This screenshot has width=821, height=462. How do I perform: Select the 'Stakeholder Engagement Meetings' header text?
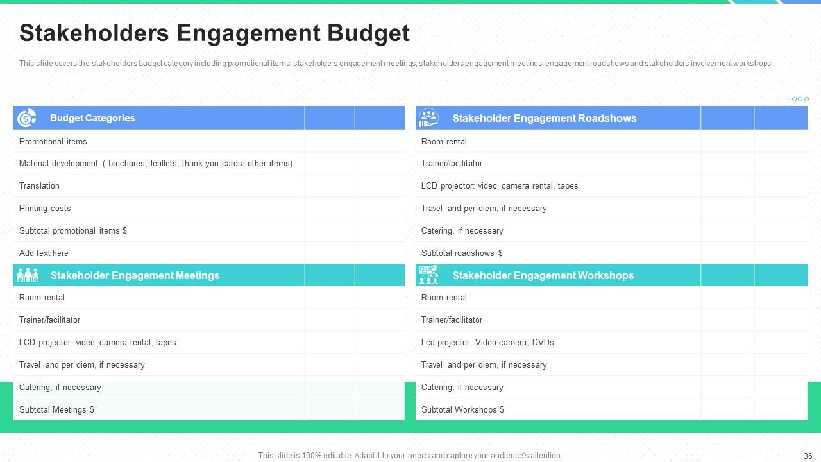tap(135, 275)
